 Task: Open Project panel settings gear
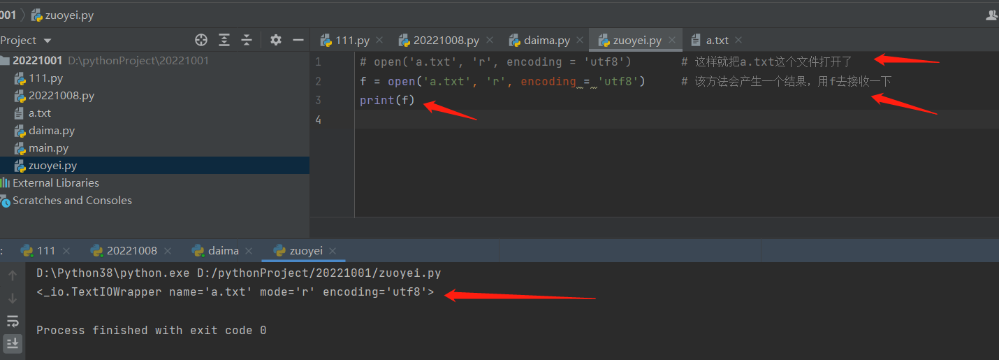tap(276, 40)
